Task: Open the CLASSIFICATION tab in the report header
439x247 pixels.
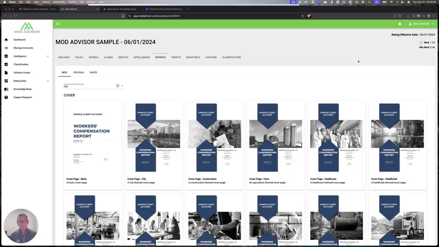Action: [x=231, y=57]
